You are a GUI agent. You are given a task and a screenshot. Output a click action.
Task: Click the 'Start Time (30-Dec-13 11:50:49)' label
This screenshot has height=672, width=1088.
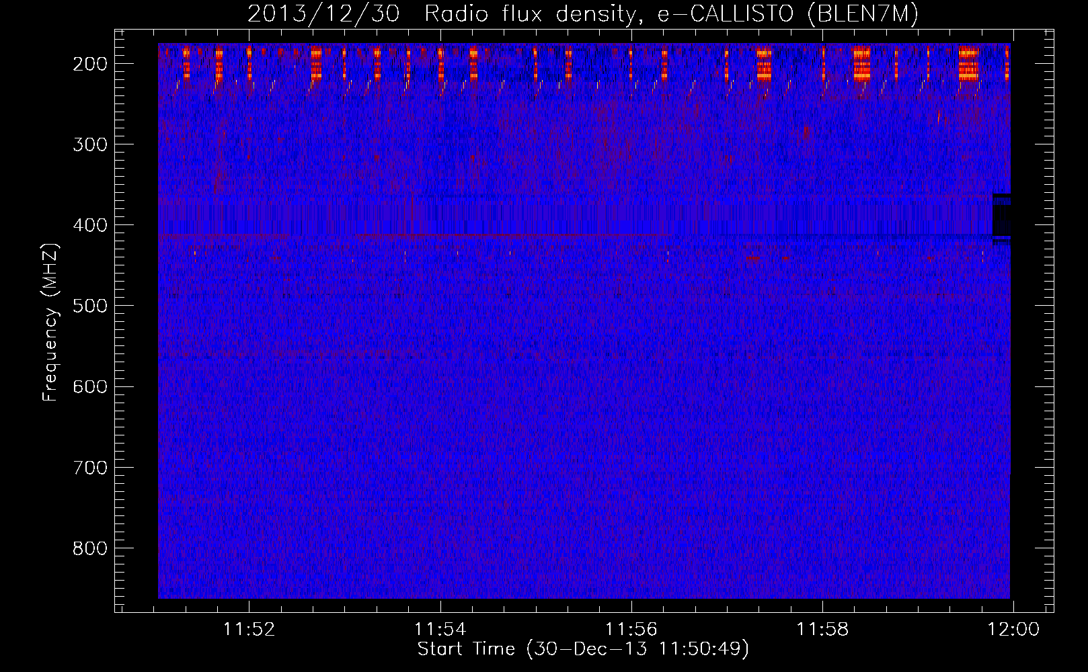(x=583, y=649)
